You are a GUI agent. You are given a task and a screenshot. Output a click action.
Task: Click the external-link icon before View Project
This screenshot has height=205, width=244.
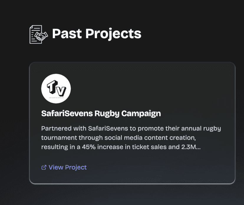[44, 167]
